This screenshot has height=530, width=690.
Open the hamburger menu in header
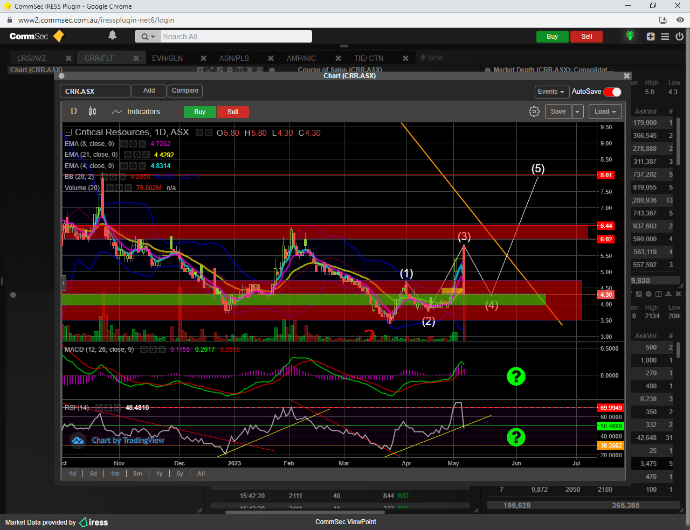665,37
